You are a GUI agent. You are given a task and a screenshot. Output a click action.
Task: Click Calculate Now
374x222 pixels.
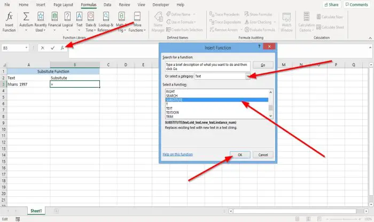click(330, 17)
